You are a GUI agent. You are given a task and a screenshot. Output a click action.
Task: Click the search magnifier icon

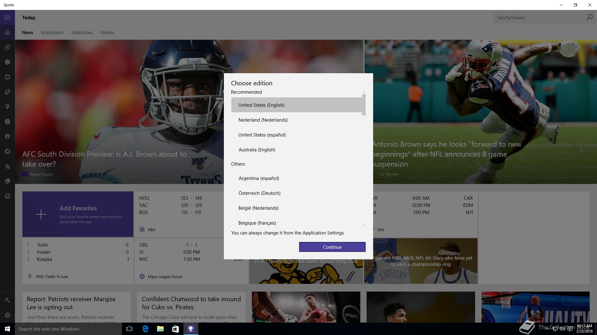(x=589, y=17)
